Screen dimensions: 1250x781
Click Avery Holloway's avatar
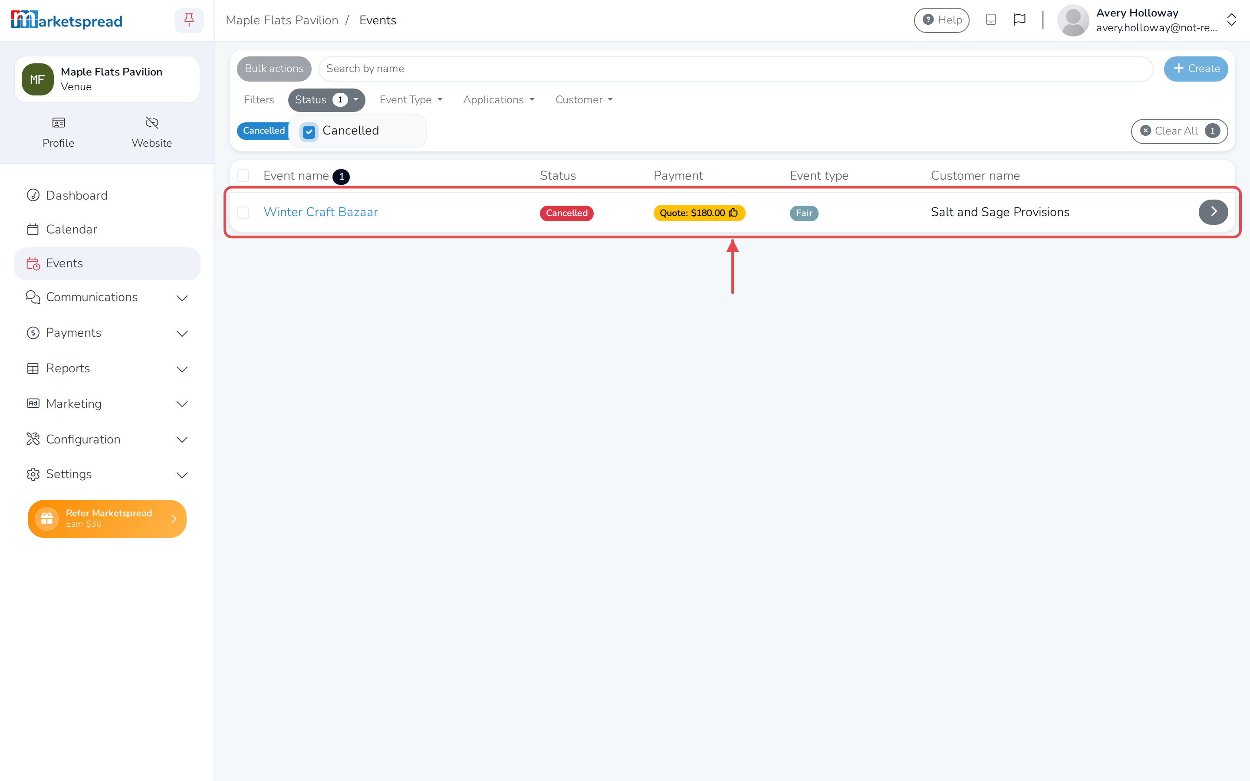point(1073,20)
